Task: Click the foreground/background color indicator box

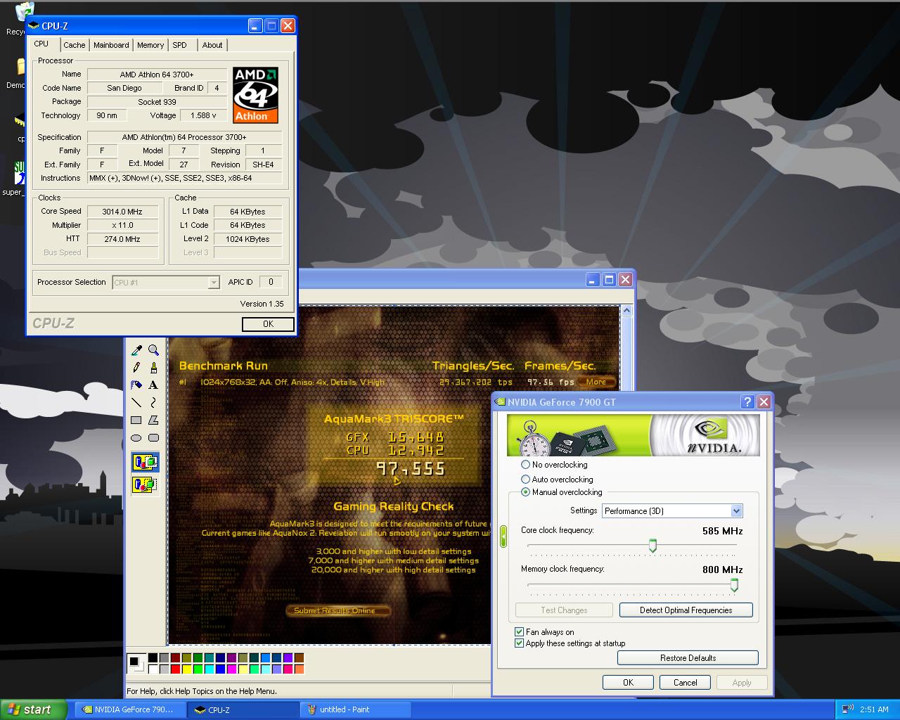Action: point(135,663)
